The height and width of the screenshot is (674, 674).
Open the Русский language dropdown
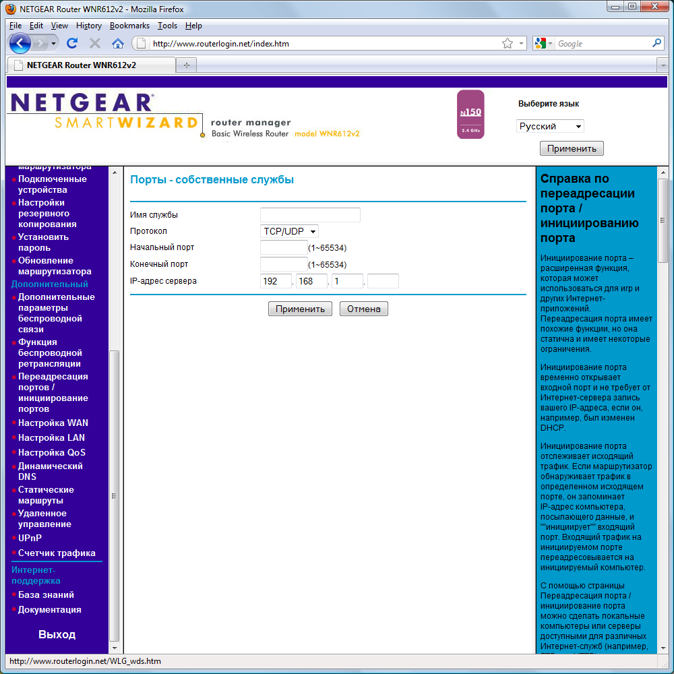(x=550, y=127)
